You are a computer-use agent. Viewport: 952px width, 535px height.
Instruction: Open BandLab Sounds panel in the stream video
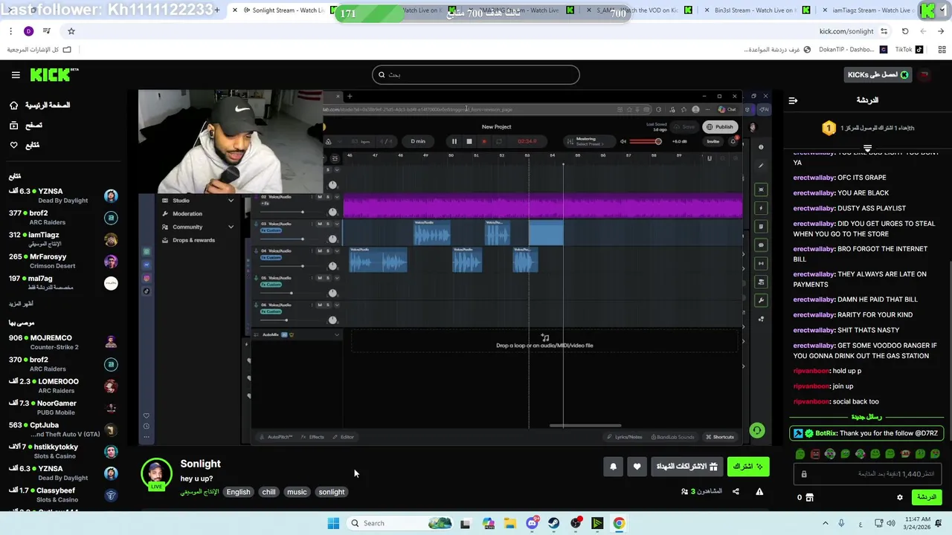point(672,437)
